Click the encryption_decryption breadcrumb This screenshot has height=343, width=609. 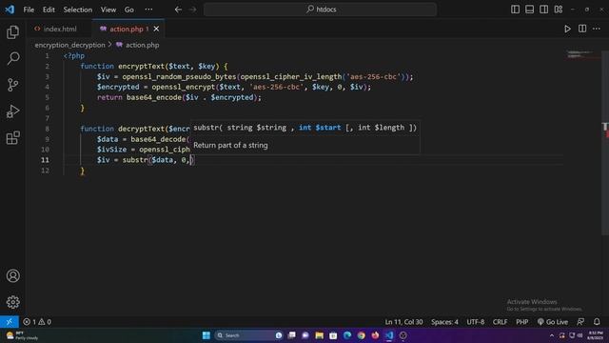(x=69, y=45)
